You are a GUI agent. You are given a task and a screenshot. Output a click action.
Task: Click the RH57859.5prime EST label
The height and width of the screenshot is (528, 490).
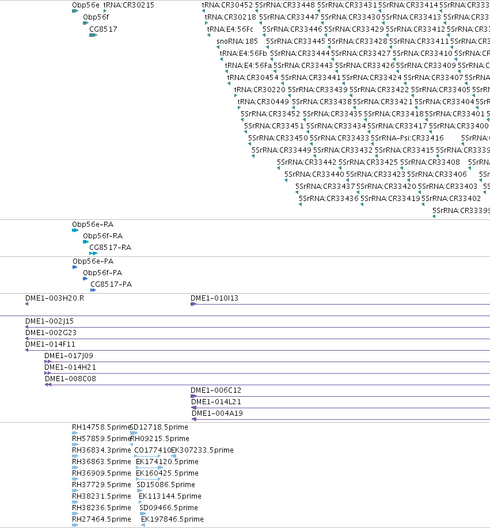pos(101,439)
